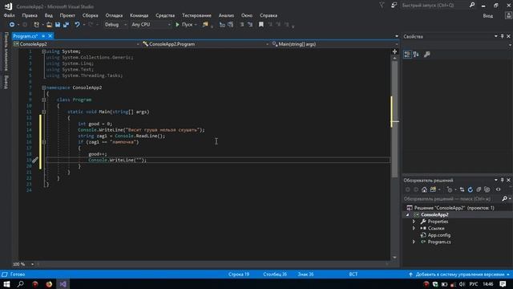Viewport: 513px width, 289px height.
Task: Select App.config in Solution Explorer
Action: point(438,235)
